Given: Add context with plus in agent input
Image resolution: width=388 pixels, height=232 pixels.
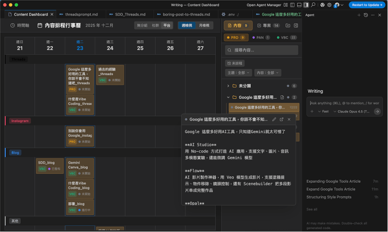Looking at the screenshot, I should [312, 112].
